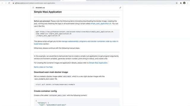Screen dimensions: 190x106
Task: Click the lock icon in the address bar
Action: 13,3
